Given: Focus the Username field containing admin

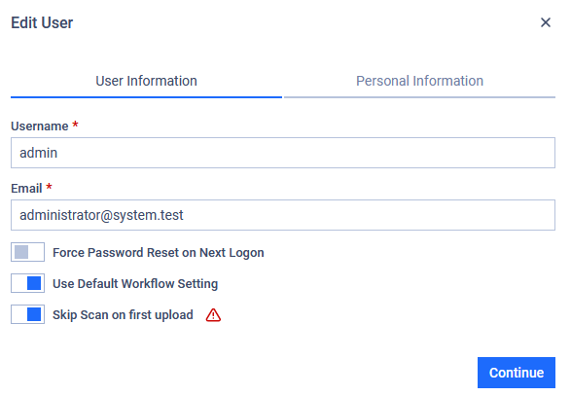Looking at the screenshot, I should 283,153.
